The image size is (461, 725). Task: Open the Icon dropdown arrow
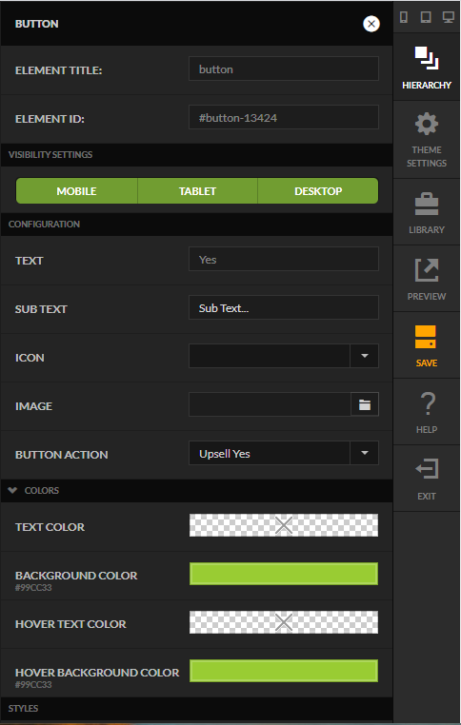click(x=365, y=356)
